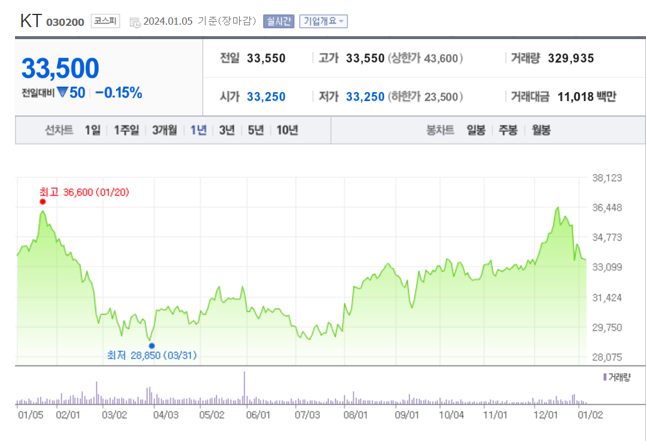Click the 31,424 y-axis label
The height and width of the screenshot is (441, 646).
pos(607,297)
